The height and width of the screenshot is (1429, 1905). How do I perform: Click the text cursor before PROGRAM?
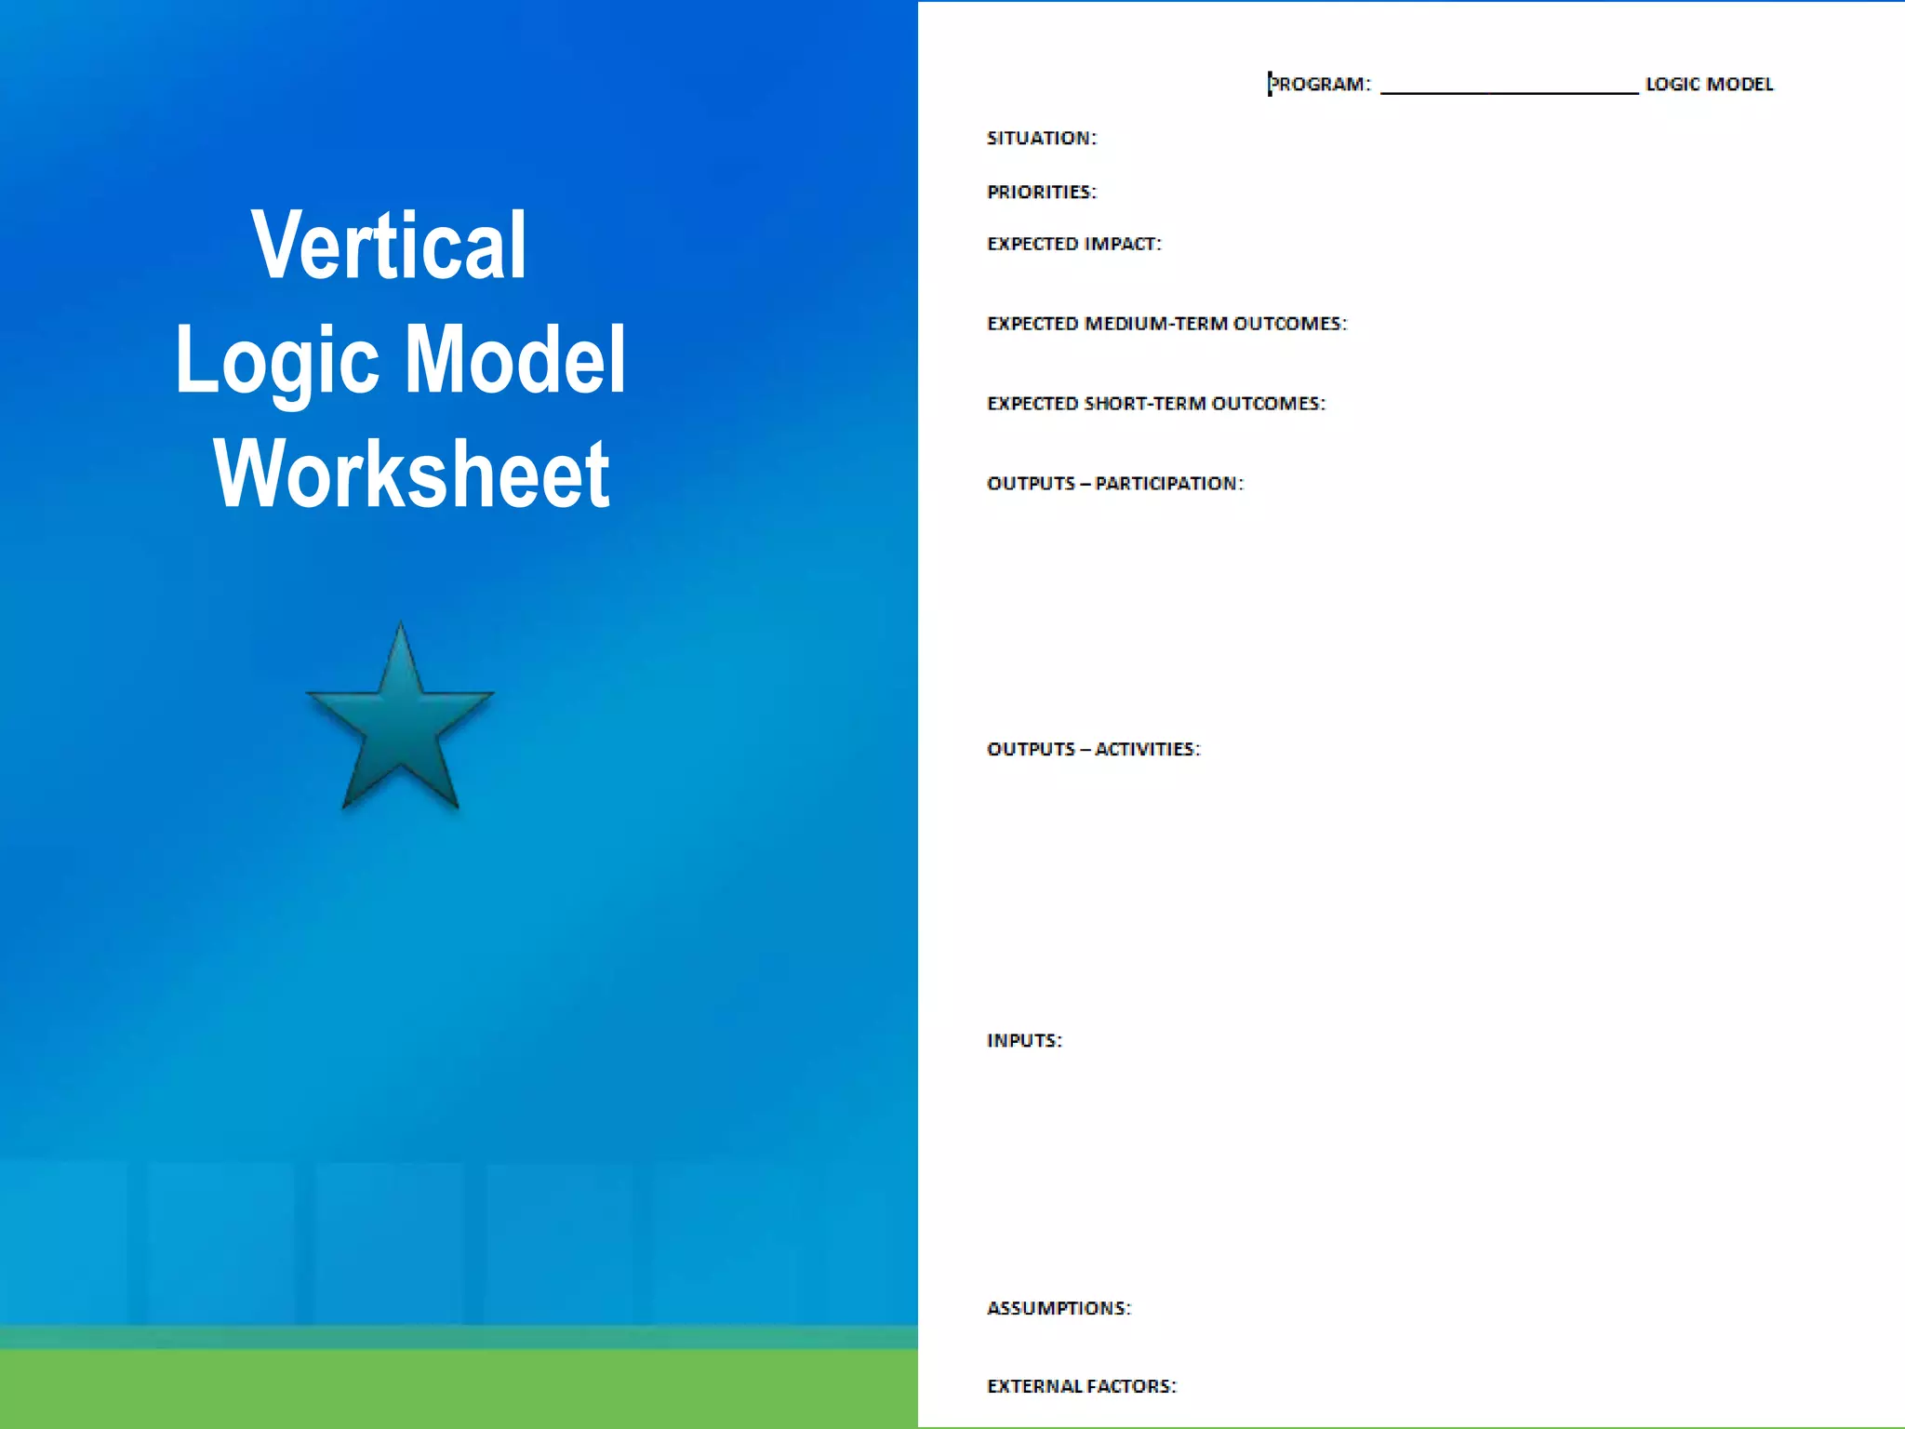pos(1270,84)
